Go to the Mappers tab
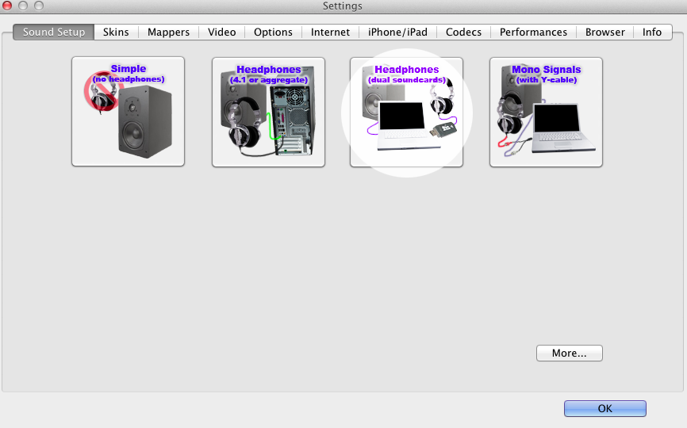The height and width of the screenshot is (428, 687). [x=168, y=32]
